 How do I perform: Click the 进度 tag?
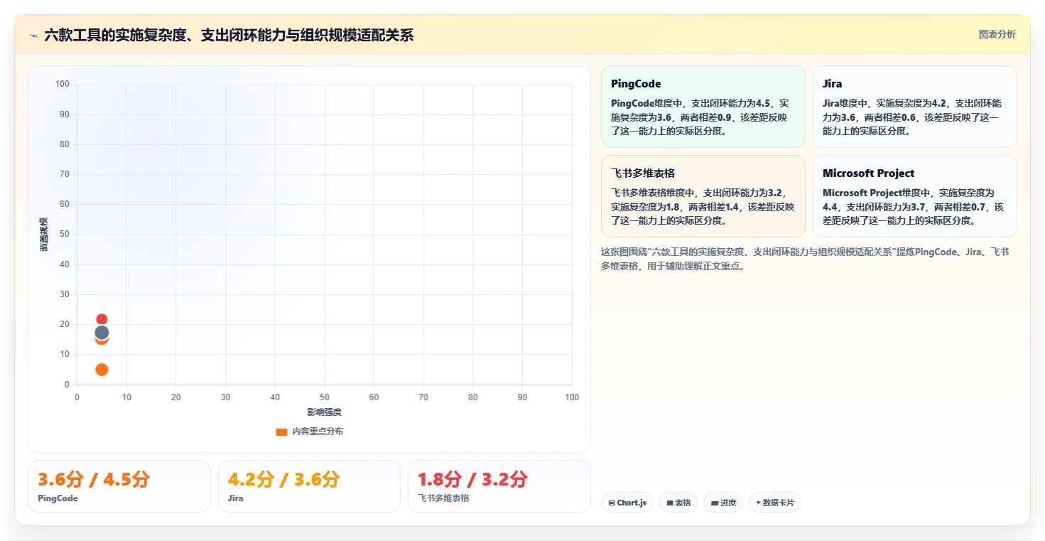[723, 503]
